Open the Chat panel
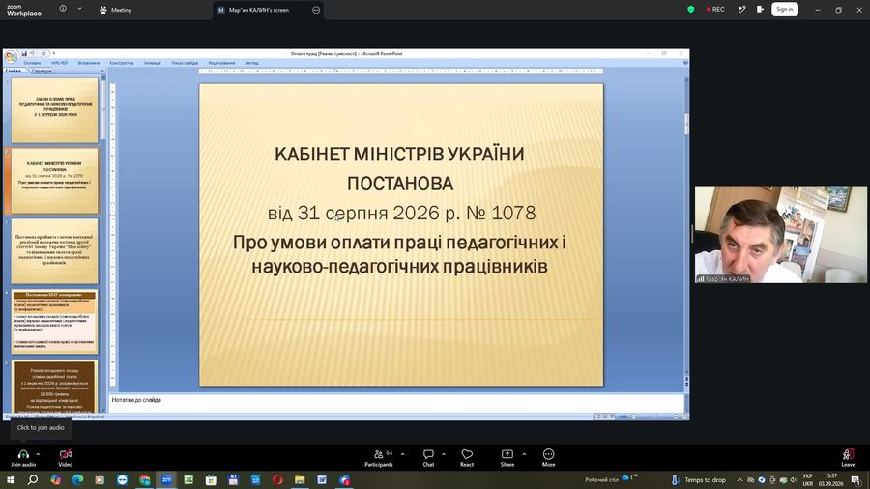Screen dimensions: 870x489 pos(428,458)
